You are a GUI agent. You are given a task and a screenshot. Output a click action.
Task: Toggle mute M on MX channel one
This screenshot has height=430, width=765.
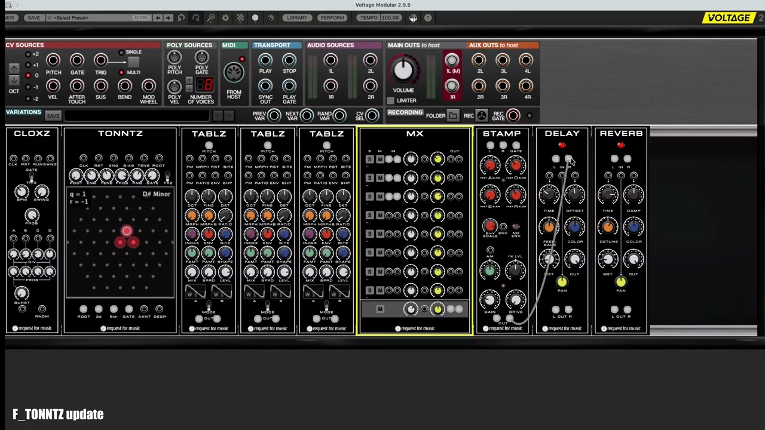pos(380,159)
